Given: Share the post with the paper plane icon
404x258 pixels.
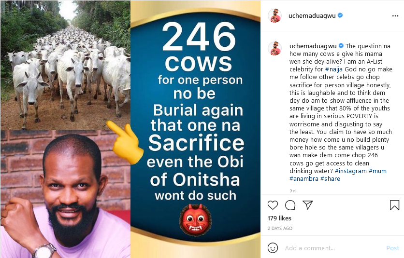Looking at the screenshot, I should pos(308,205).
